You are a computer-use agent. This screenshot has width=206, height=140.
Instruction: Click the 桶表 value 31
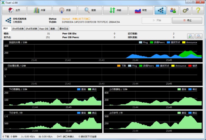tap(48, 34)
